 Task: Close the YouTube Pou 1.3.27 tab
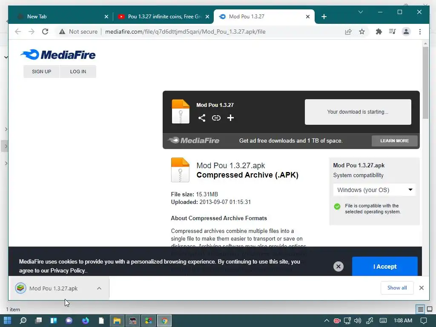(x=207, y=17)
